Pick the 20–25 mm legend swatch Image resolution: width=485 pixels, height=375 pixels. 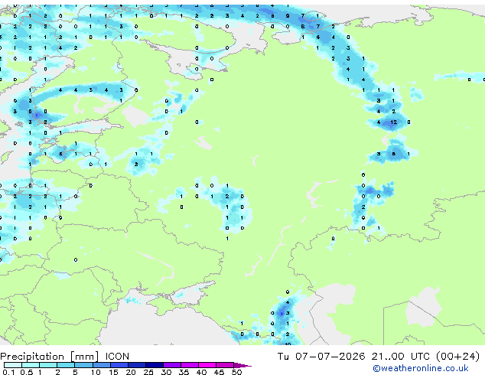pos(136,365)
